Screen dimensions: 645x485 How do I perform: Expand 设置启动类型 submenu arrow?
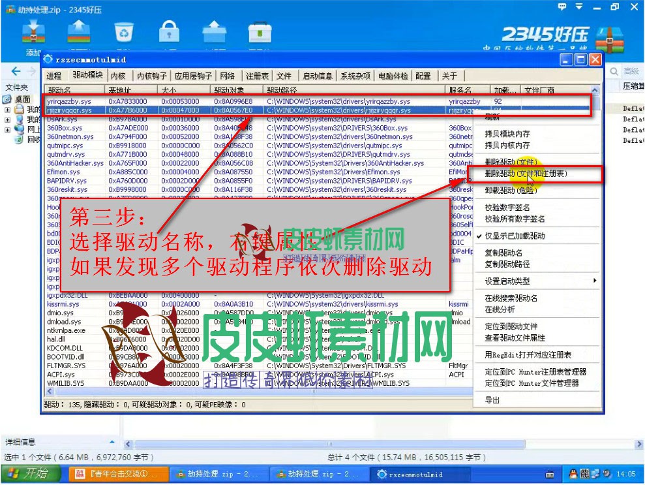[594, 281]
